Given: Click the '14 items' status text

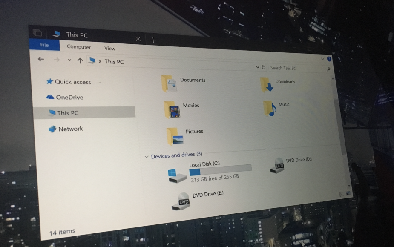Looking at the screenshot, I should pyautogui.click(x=62, y=232).
